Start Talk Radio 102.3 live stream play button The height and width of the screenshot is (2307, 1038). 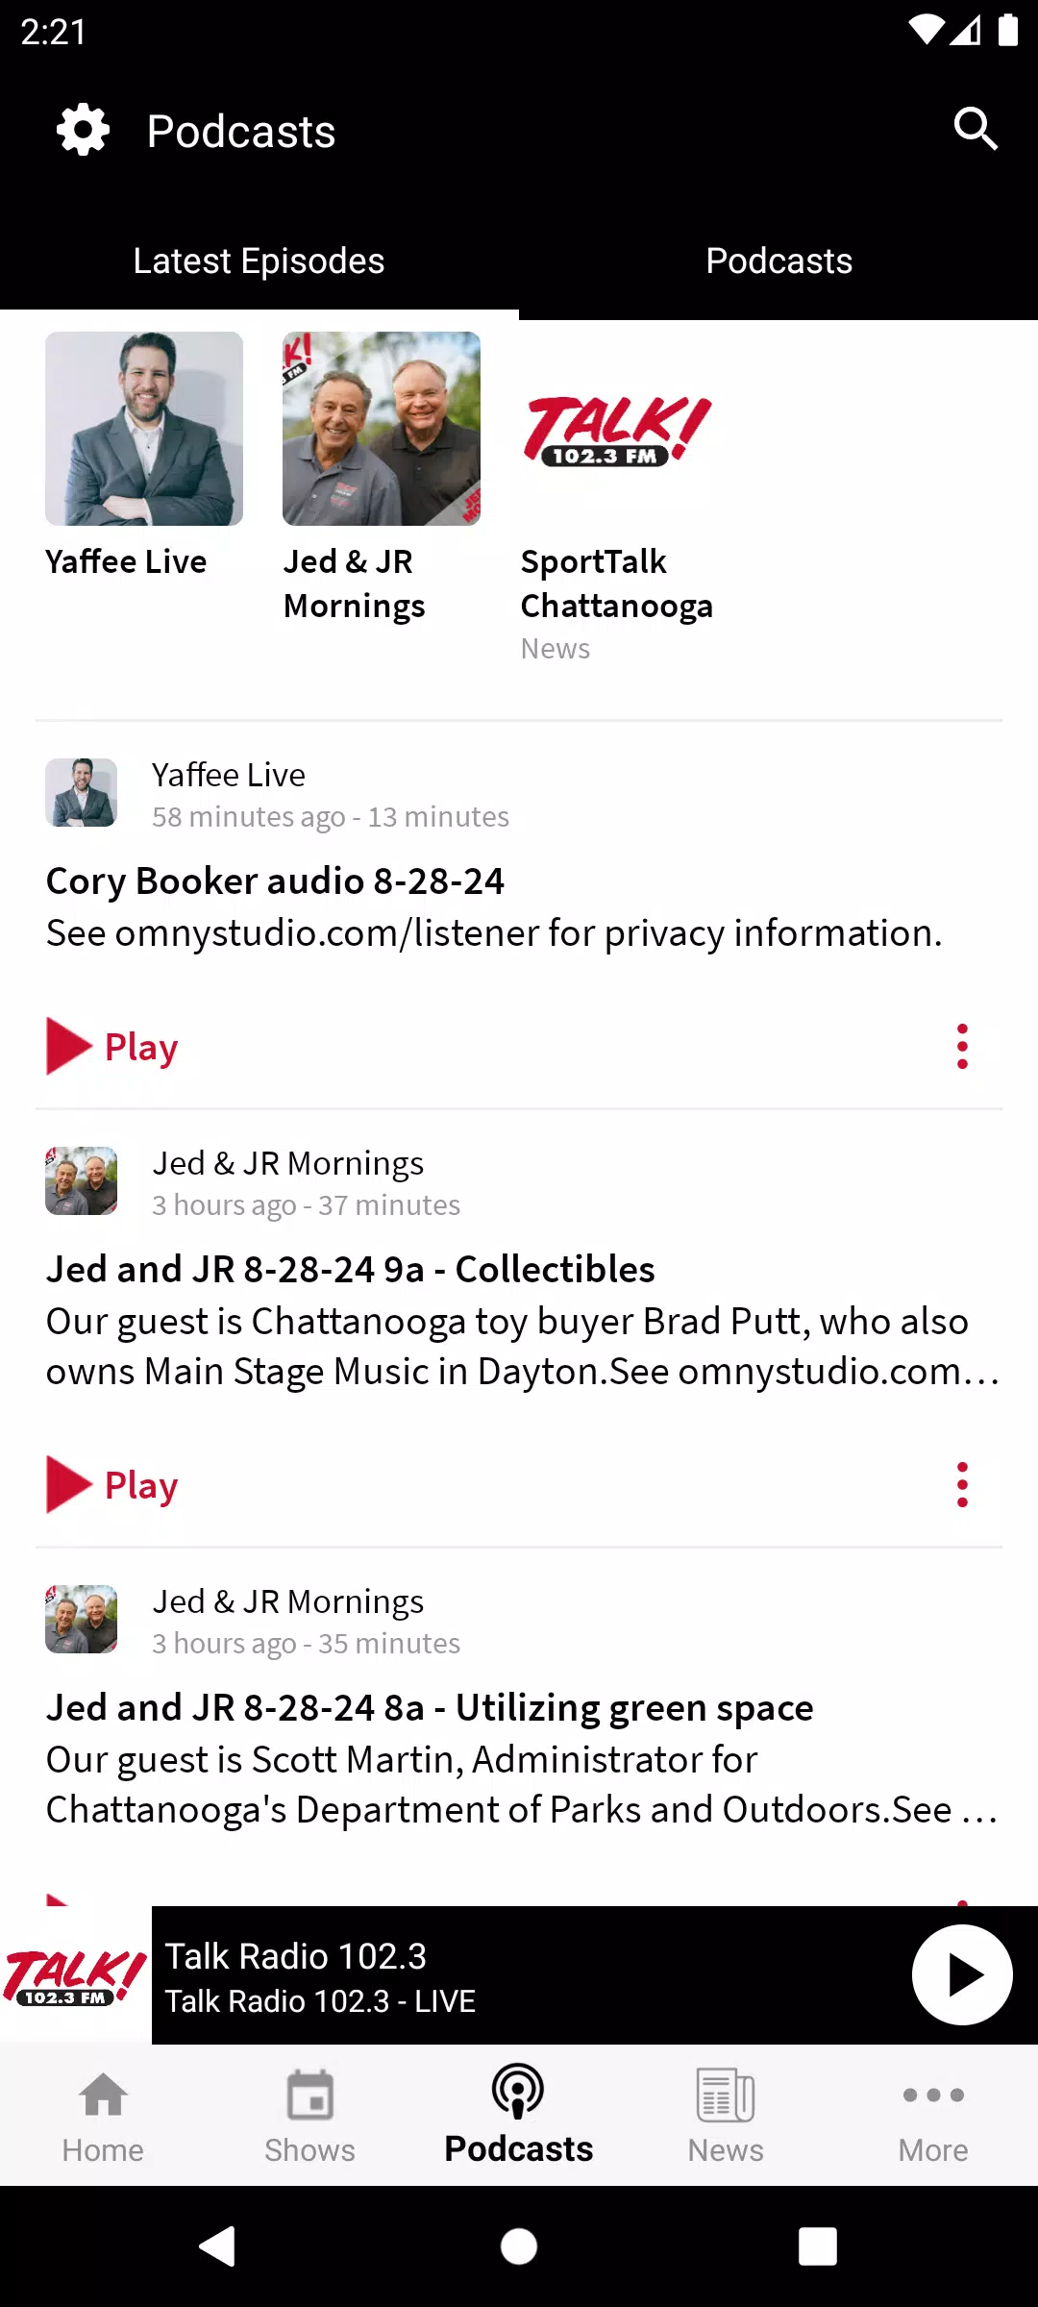pyautogui.click(x=962, y=1975)
